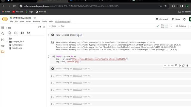The width and height of the screenshot is (191, 107).
Task: Open the table of contents sidebar icon
Action: tap(3, 28)
